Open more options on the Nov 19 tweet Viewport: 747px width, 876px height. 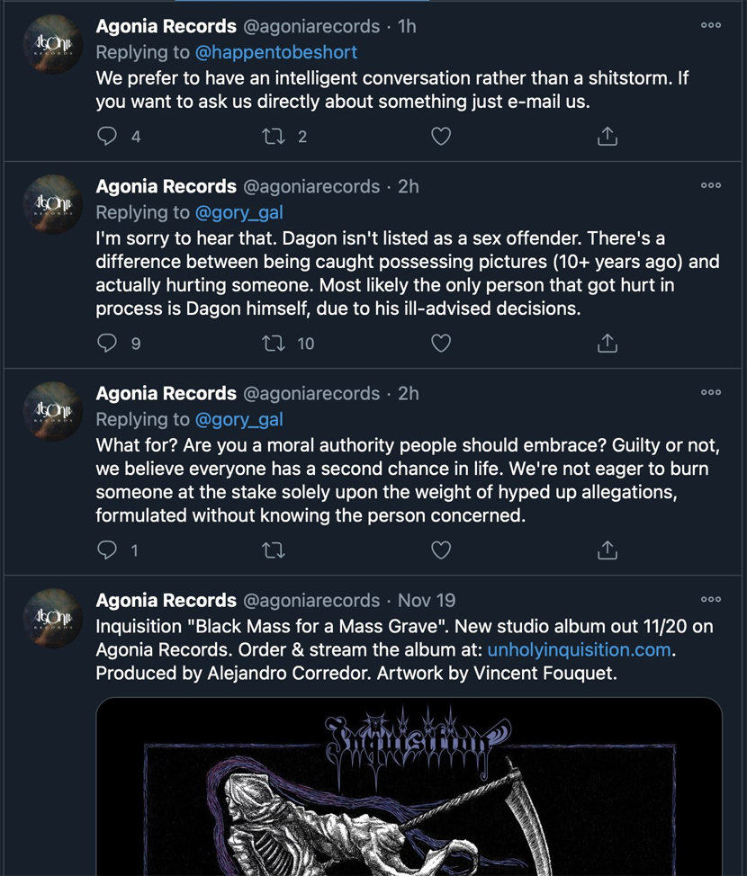click(711, 600)
